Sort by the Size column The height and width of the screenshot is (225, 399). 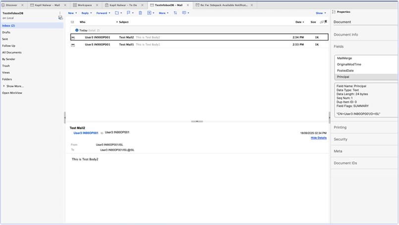point(313,22)
